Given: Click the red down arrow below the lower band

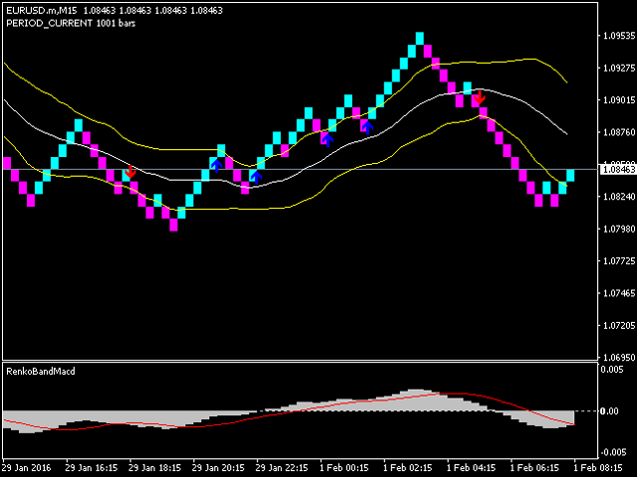Looking at the screenshot, I should click(130, 172).
